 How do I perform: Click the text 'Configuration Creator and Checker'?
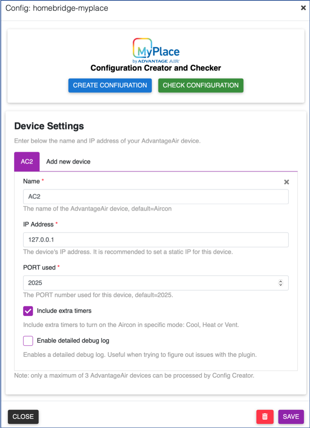(156, 68)
